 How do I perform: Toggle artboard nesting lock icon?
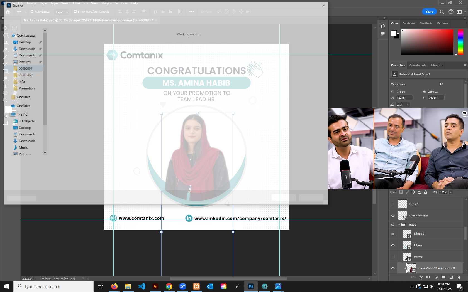coord(420,192)
